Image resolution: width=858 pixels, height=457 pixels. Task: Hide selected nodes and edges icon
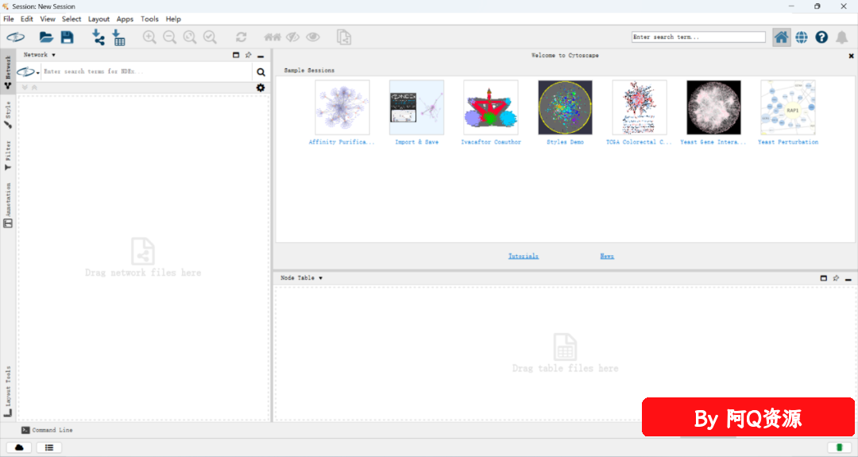pos(292,37)
